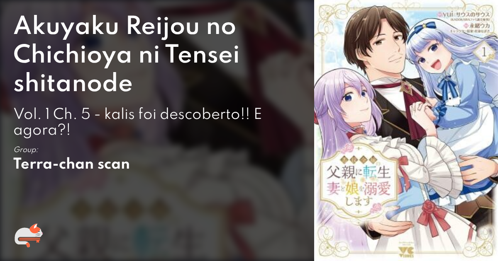Open the Terra-chan scan group page
The image size is (498, 261).
point(72,164)
